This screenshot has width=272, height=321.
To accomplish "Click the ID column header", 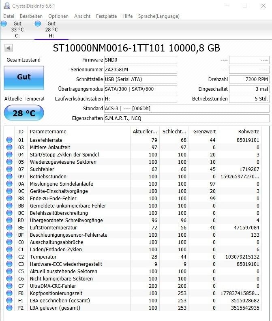I will [x=21, y=132].
